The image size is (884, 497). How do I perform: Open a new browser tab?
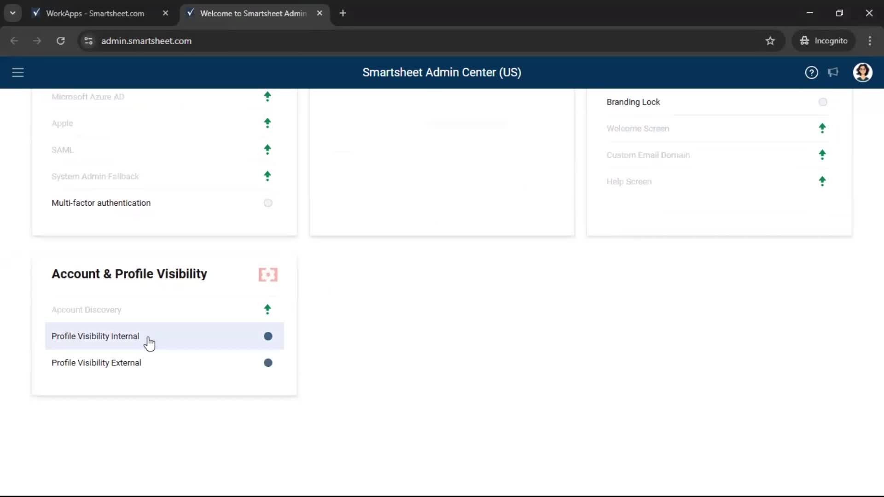tap(343, 13)
